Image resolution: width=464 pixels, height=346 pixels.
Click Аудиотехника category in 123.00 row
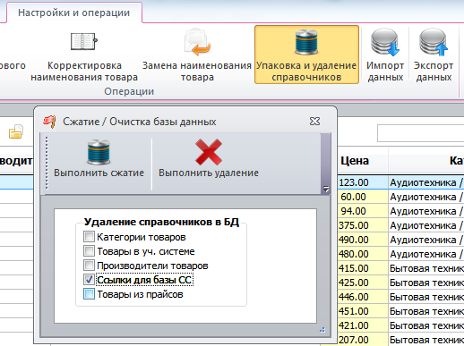(x=426, y=182)
